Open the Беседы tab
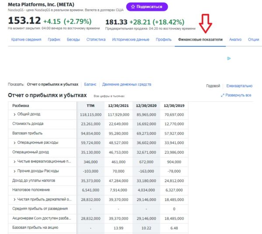Viewport: 262px width, 234px height. (73, 40)
